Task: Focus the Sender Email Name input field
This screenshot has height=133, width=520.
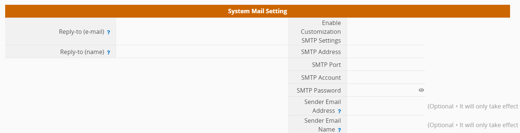Action: (386, 125)
